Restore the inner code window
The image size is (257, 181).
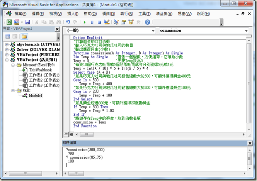243,14
